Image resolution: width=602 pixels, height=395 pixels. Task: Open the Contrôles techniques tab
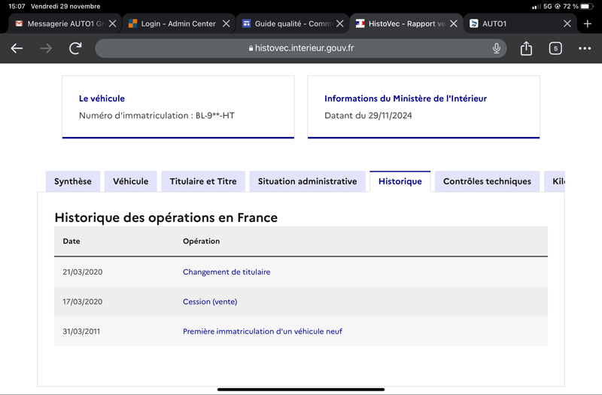coord(487,181)
